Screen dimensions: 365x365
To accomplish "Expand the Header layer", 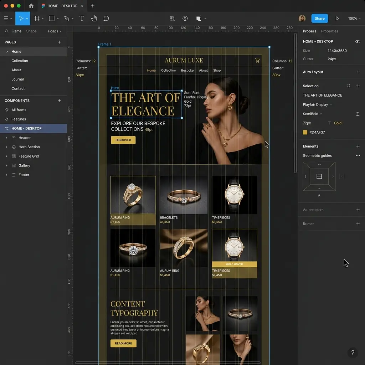I will [6, 138].
